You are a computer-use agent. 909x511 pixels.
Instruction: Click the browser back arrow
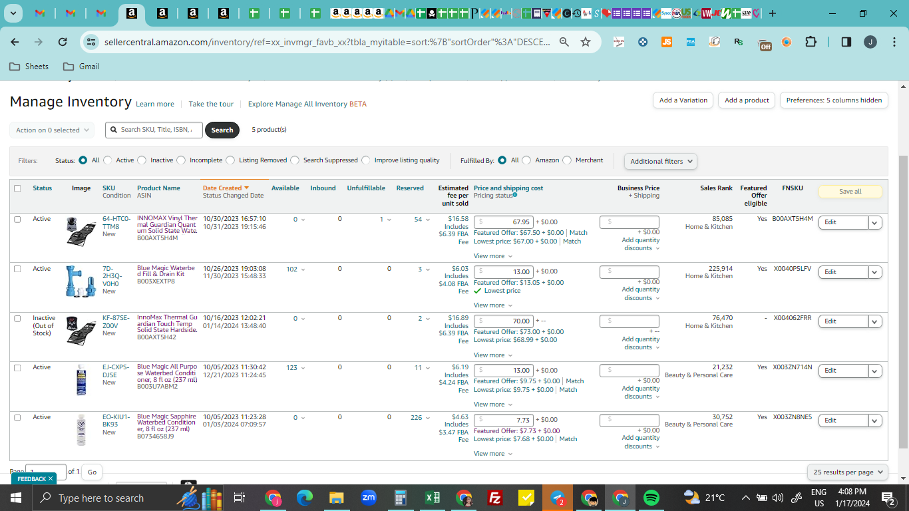pyautogui.click(x=15, y=42)
